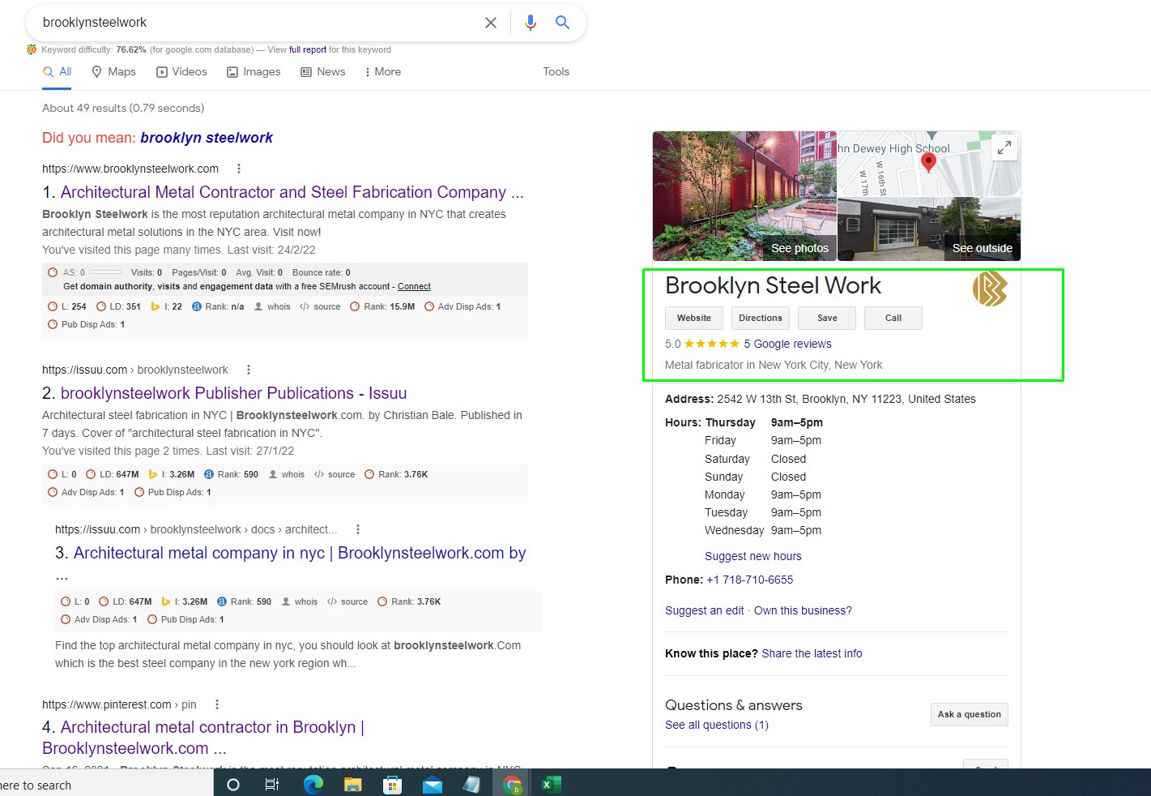Switch to the Maps tab
This screenshot has height=796, width=1151.
click(x=113, y=71)
